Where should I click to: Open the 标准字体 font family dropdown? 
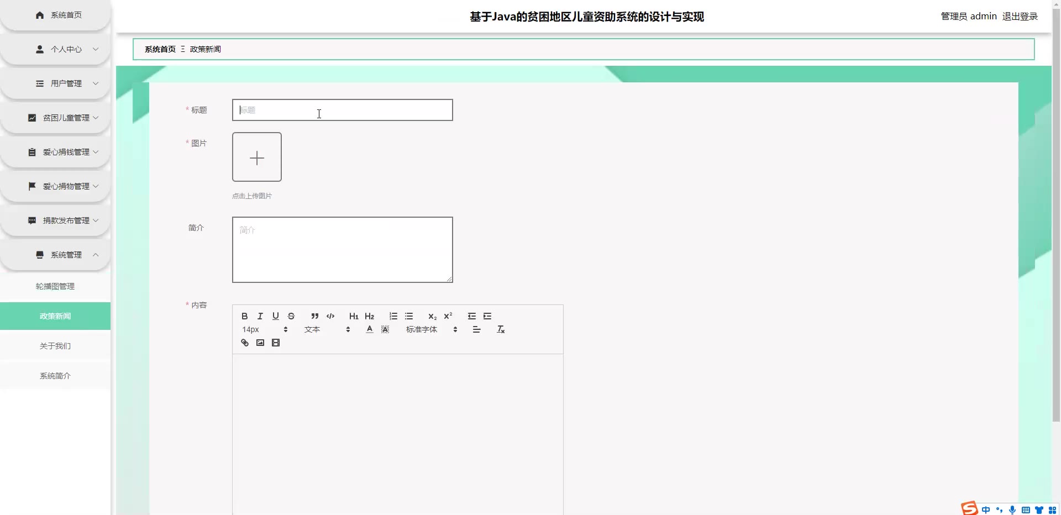432,329
